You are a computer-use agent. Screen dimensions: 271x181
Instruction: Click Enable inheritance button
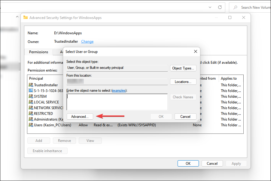coord(47,151)
